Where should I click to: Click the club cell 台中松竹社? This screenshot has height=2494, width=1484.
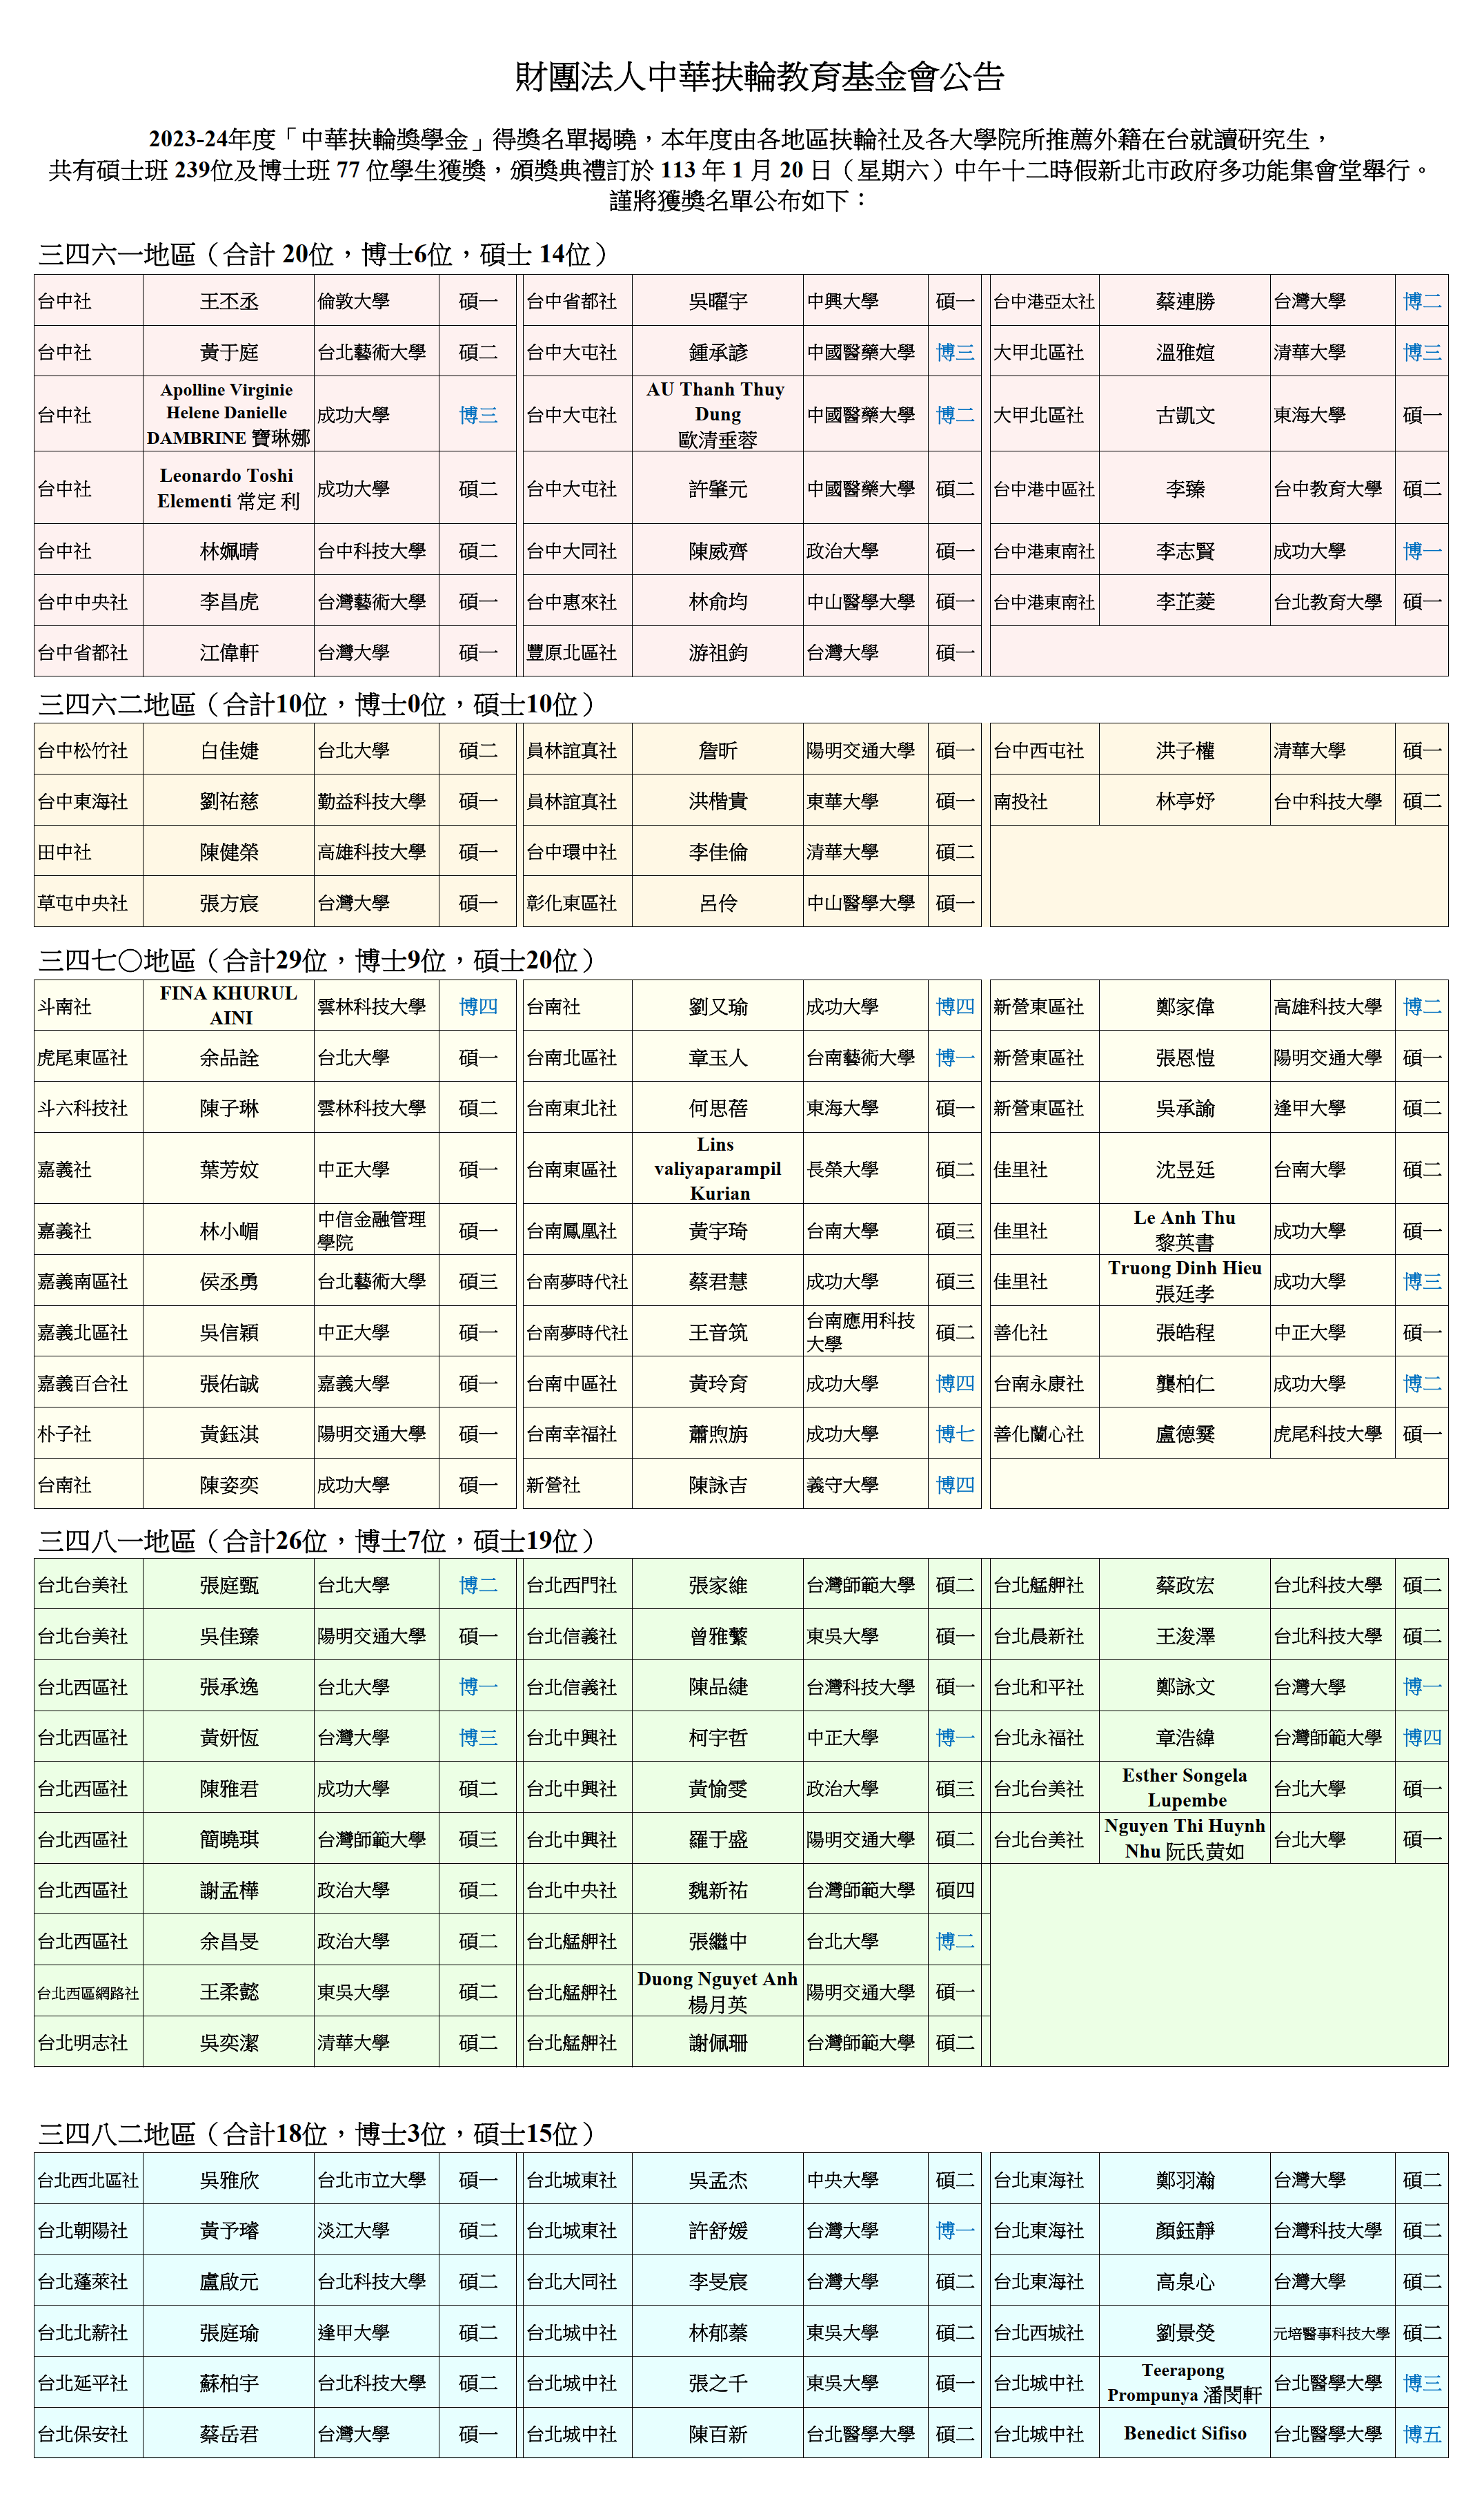click(88, 750)
